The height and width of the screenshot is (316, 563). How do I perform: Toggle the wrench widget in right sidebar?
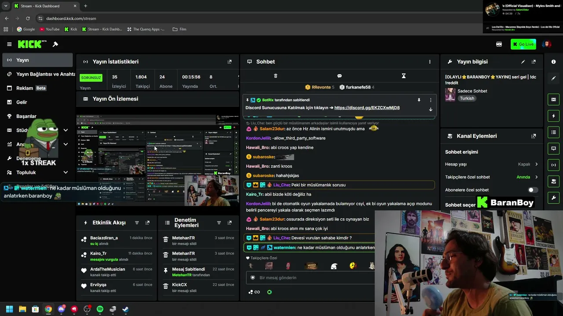click(x=553, y=197)
